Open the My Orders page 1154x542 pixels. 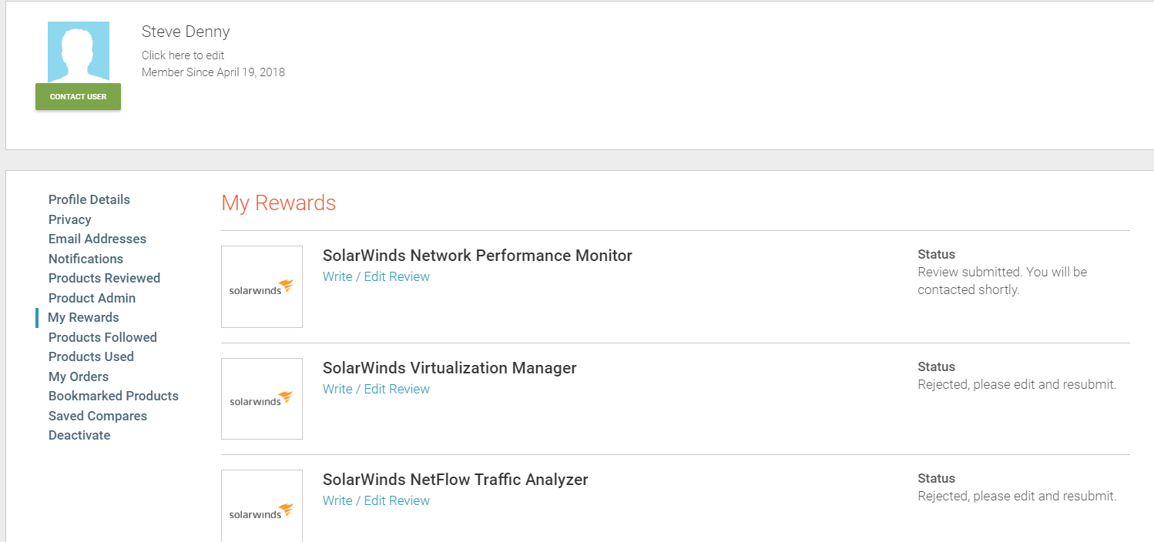tap(79, 376)
